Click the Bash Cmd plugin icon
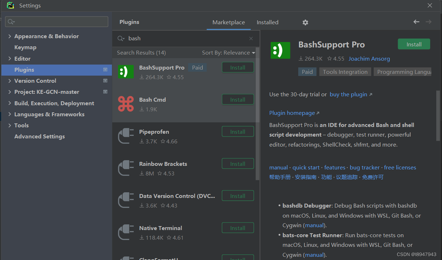Viewport: 442px width, 260px height. pos(126,104)
